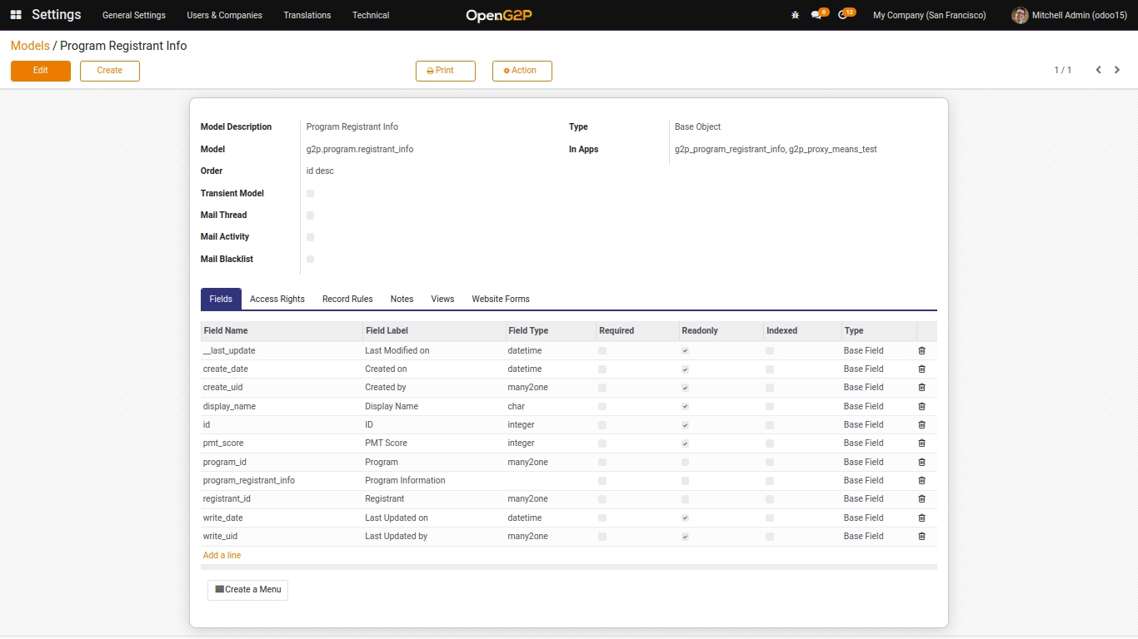1138x639 pixels.
Task: Open the Print dropdown
Action: 445,71
